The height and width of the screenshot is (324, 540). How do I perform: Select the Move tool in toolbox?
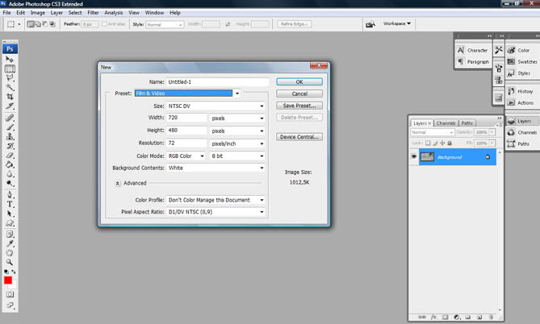(10, 60)
